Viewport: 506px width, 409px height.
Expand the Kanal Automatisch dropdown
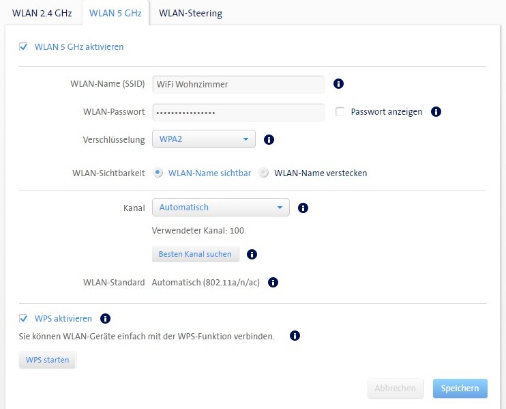pos(220,208)
